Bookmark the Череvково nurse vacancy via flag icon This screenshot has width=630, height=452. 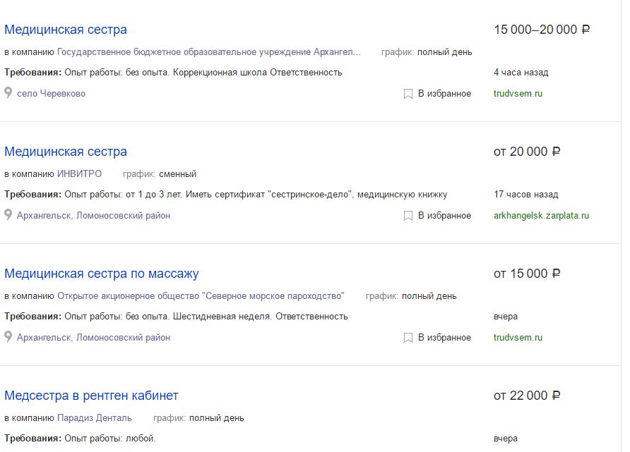coord(408,94)
